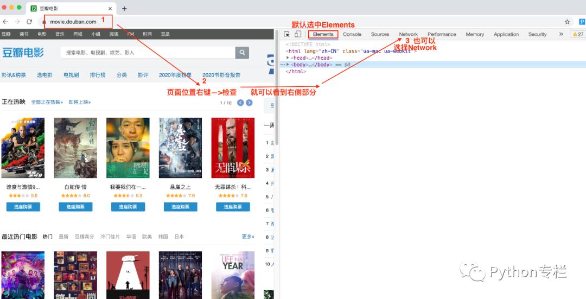Click the search magnifier button on Douban

point(242,53)
